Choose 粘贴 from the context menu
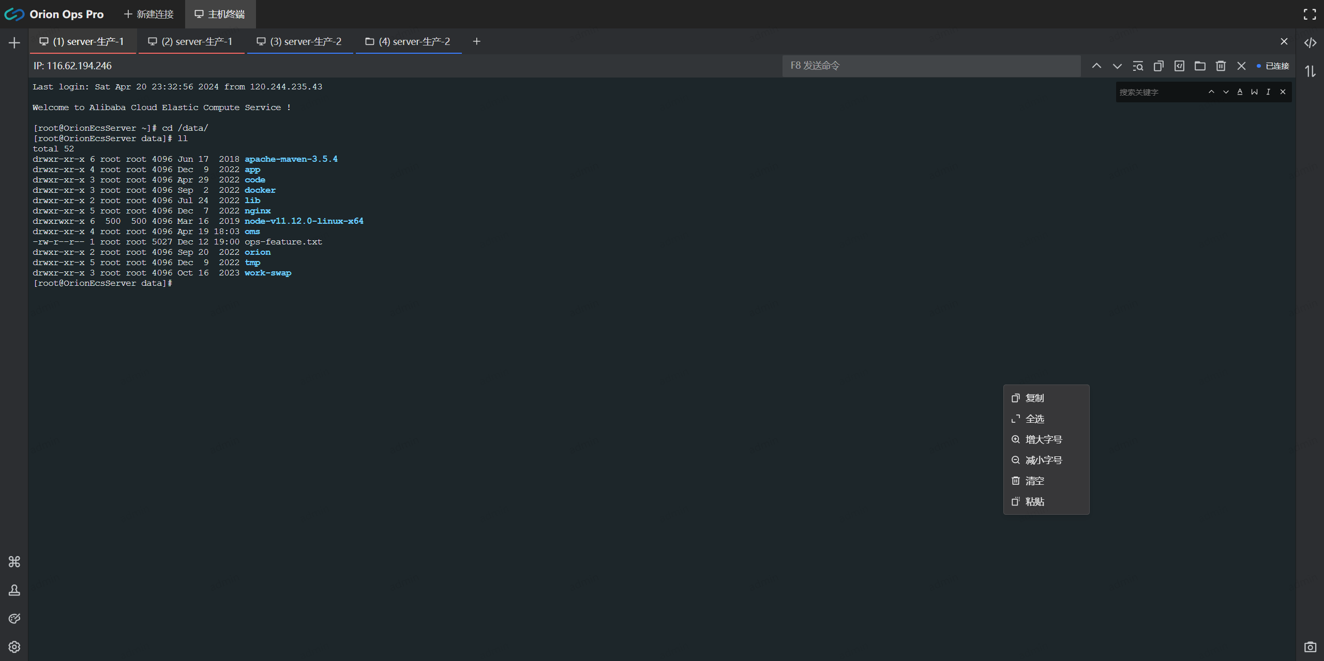 pyautogui.click(x=1034, y=501)
